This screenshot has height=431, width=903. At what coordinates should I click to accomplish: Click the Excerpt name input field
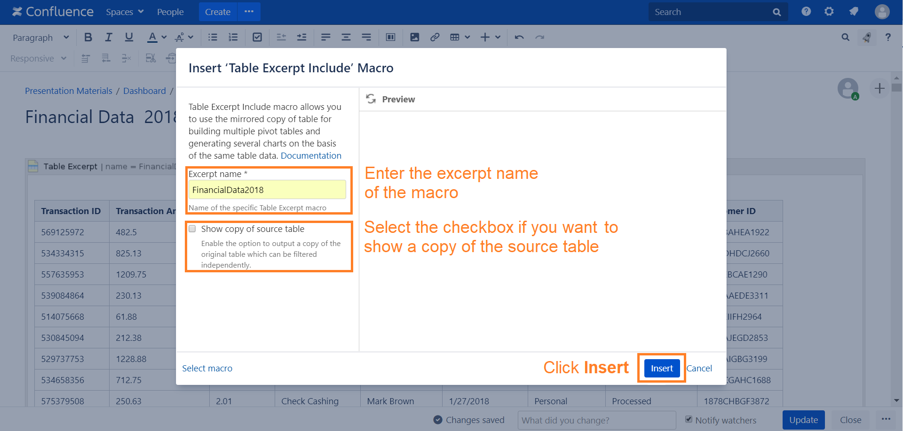[267, 190]
